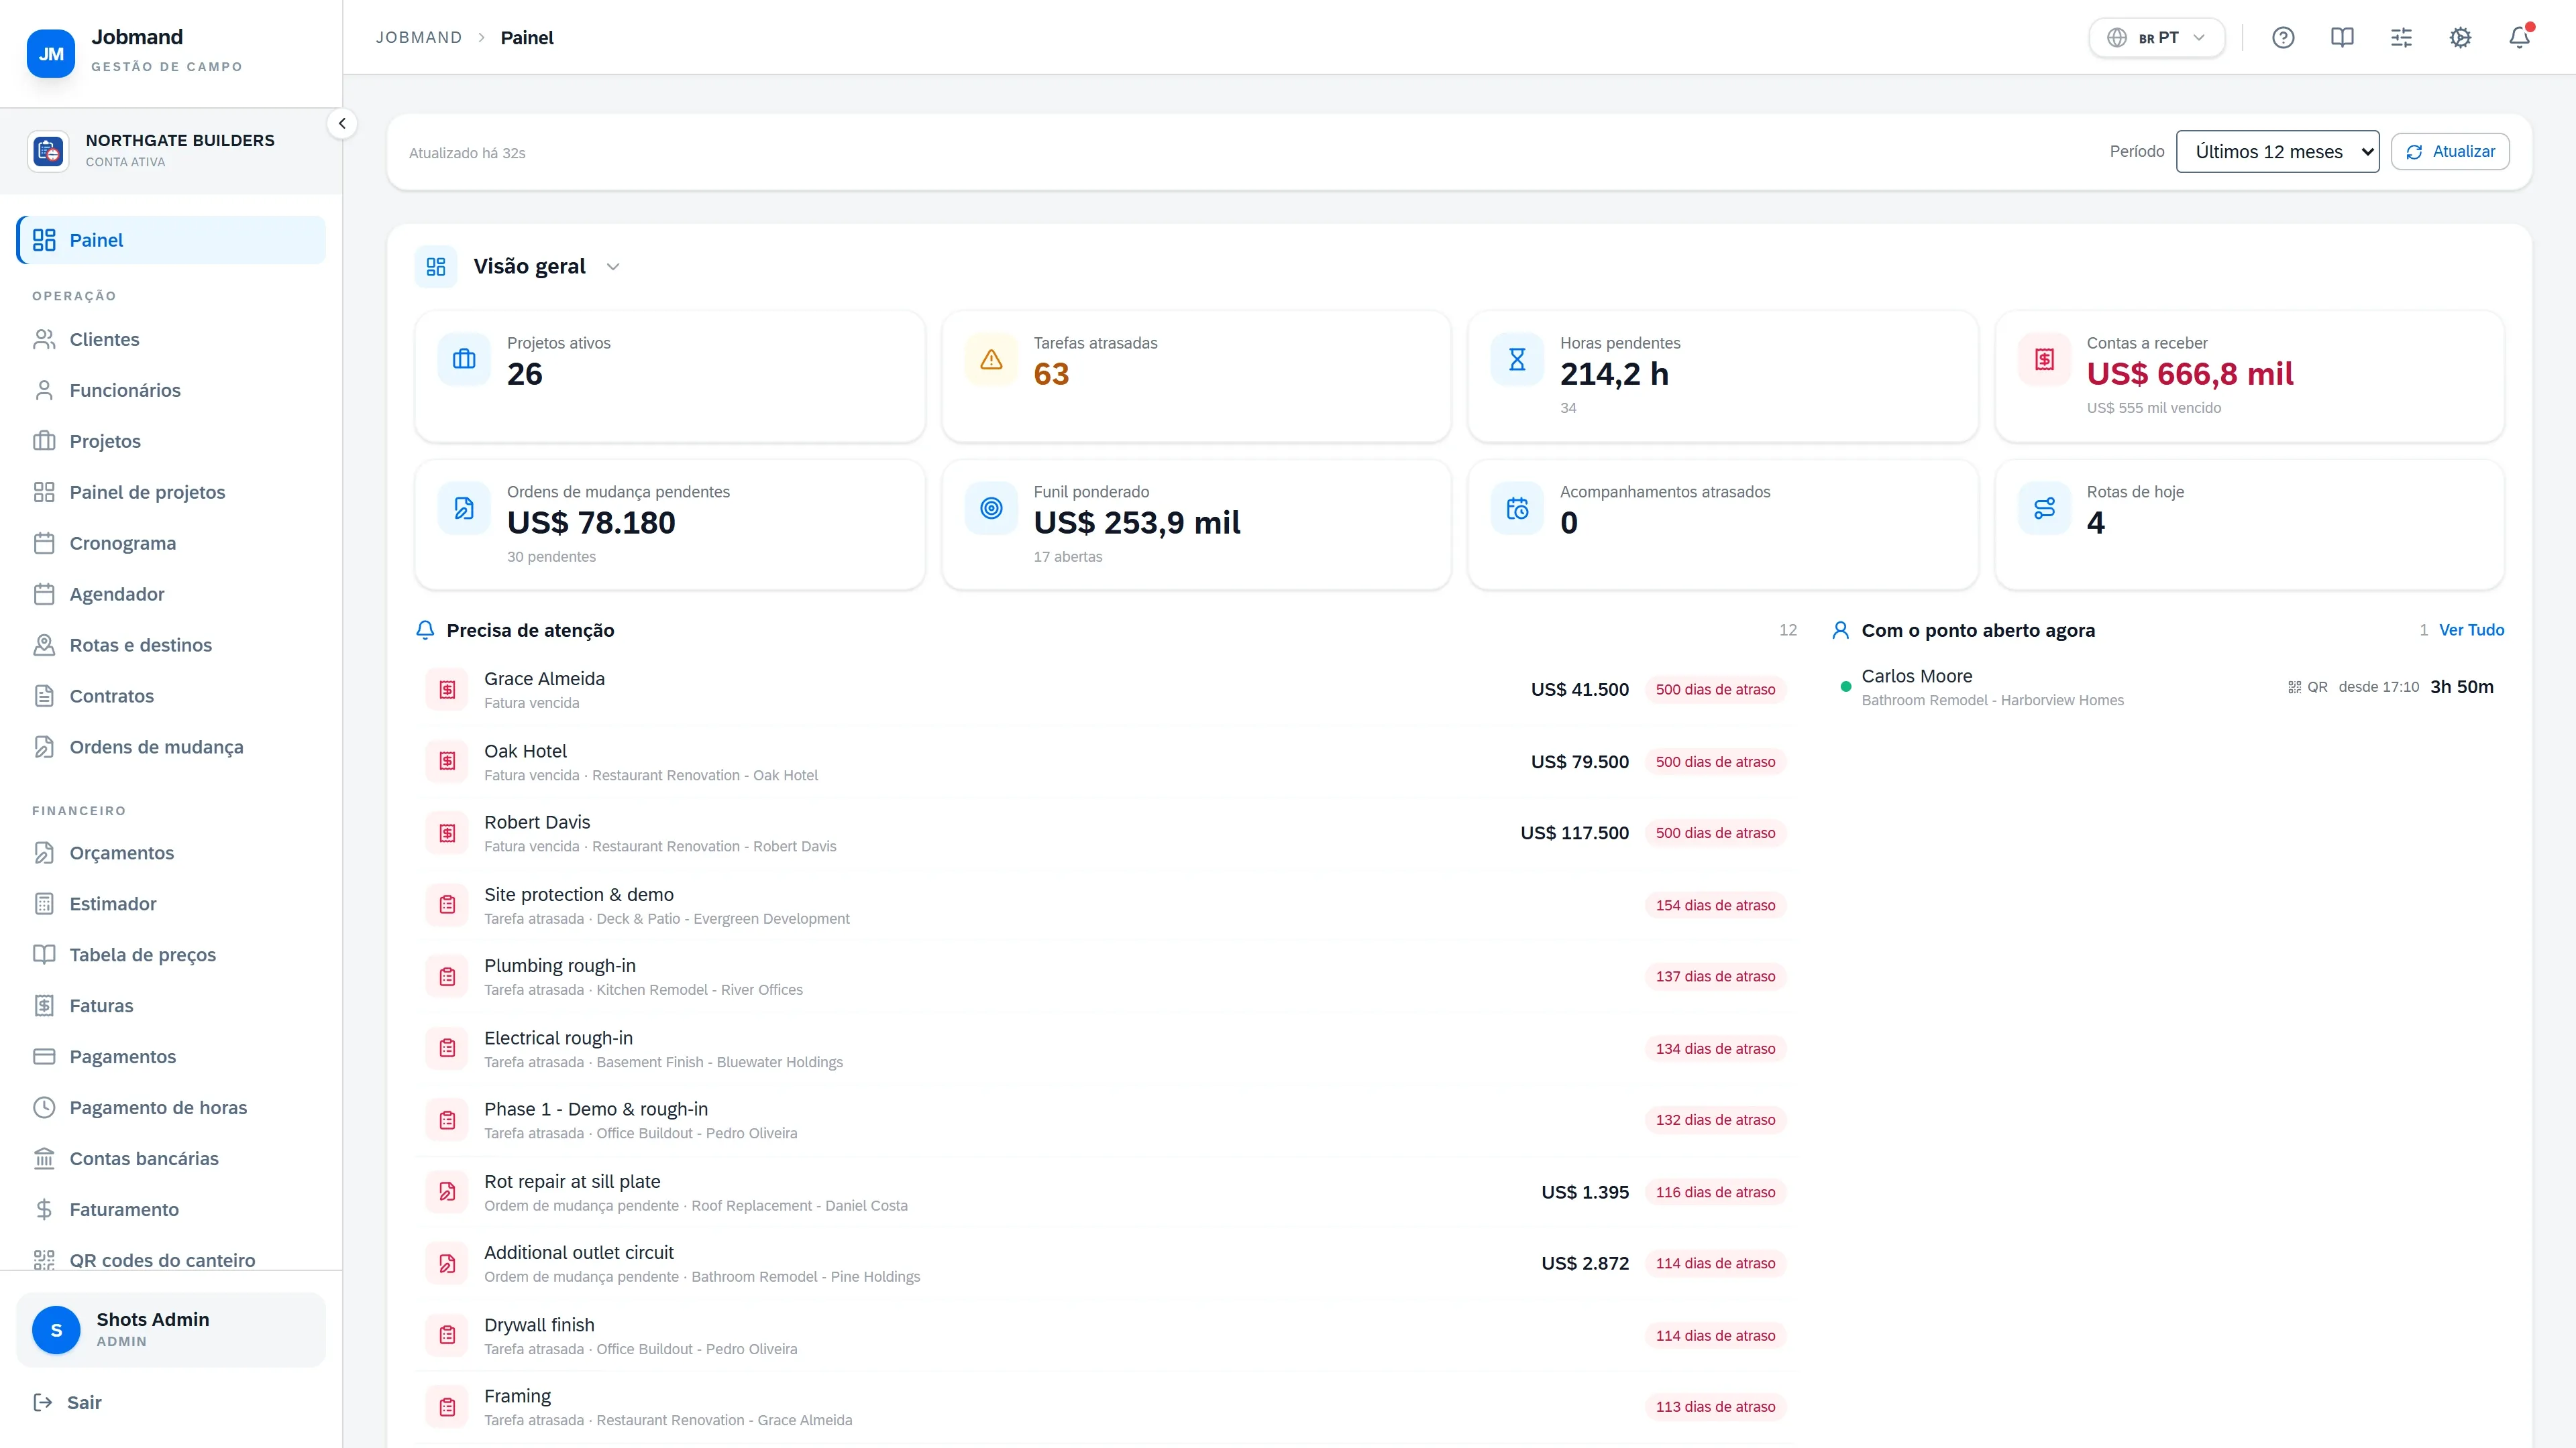The height and width of the screenshot is (1448, 2576).
Task: Open Painel de projetos in the sidebar
Action: point(171,493)
